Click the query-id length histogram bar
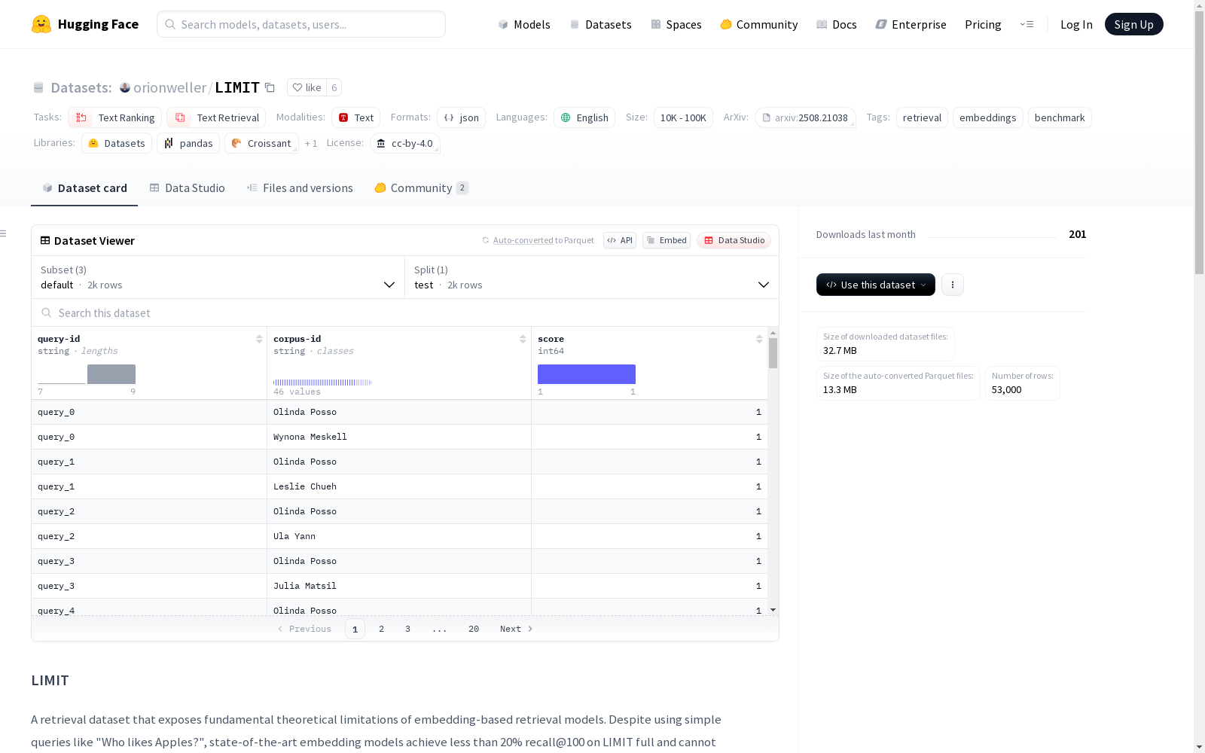The width and height of the screenshot is (1205, 753). (111, 374)
